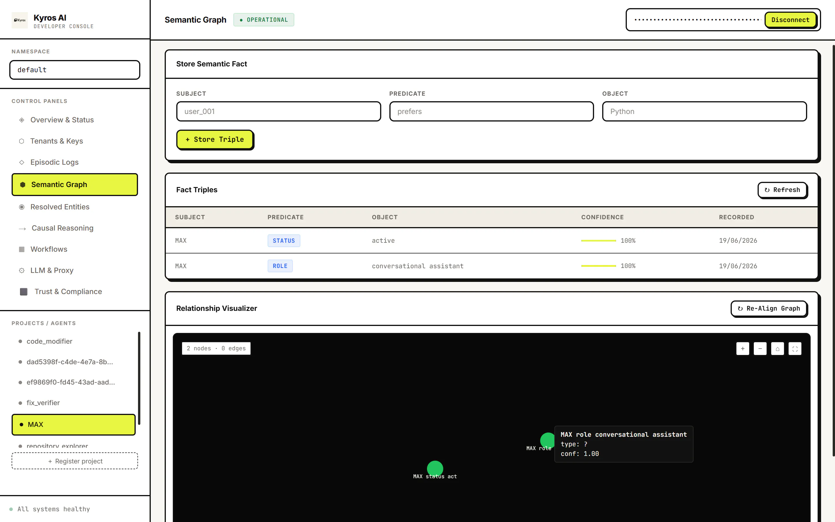Image resolution: width=835 pixels, height=522 pixels.
Task: Click the OPERATIONAL status badge
Action: [264, 20]
